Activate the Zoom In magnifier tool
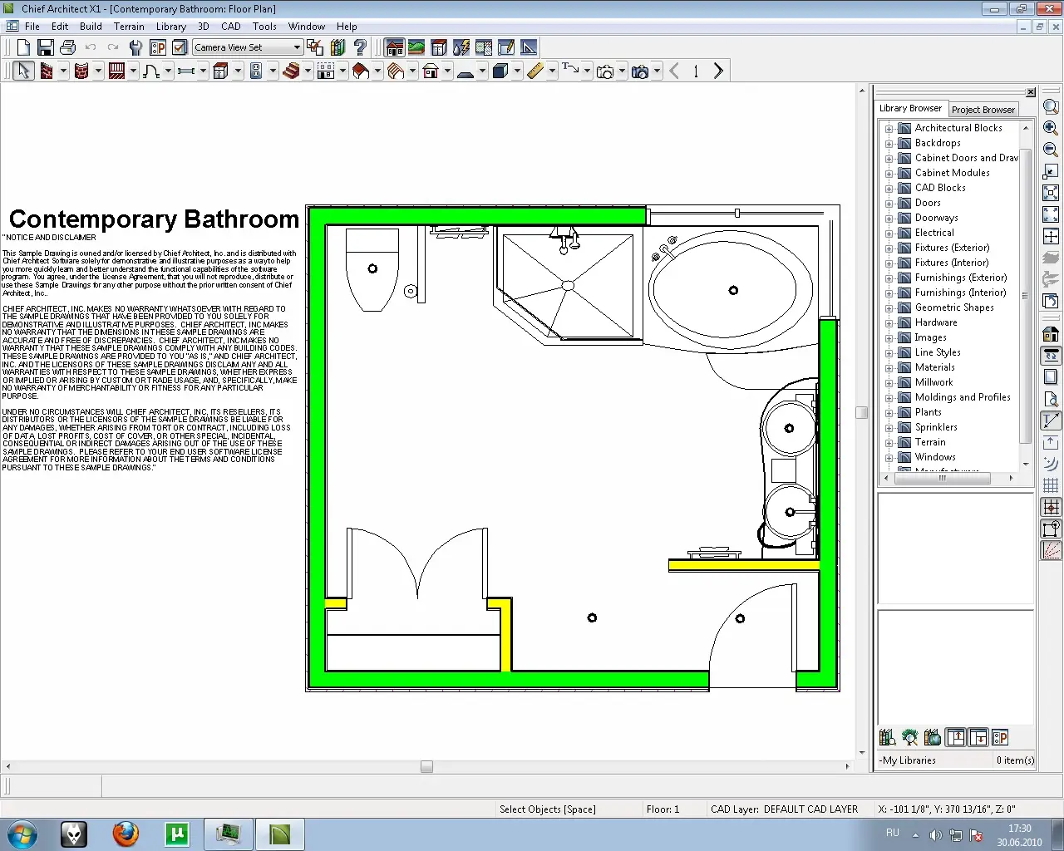 pyautogui.click(x=1051, y=128)
